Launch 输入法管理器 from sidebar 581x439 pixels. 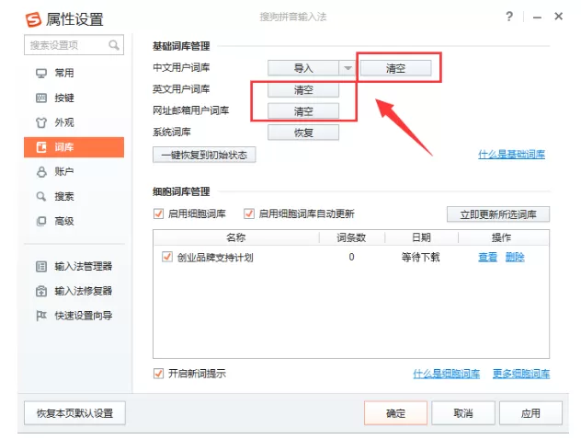tap(74, 267)
